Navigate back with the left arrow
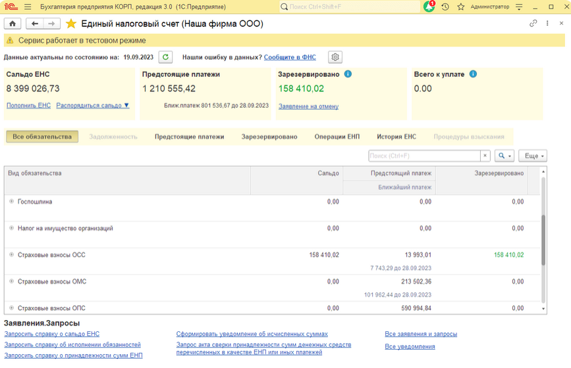The width and height of the screenshot is (571, 368). 35,24
